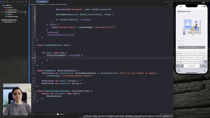Go back with the editor back arrow
210x118 pixels.
[32, 2]
